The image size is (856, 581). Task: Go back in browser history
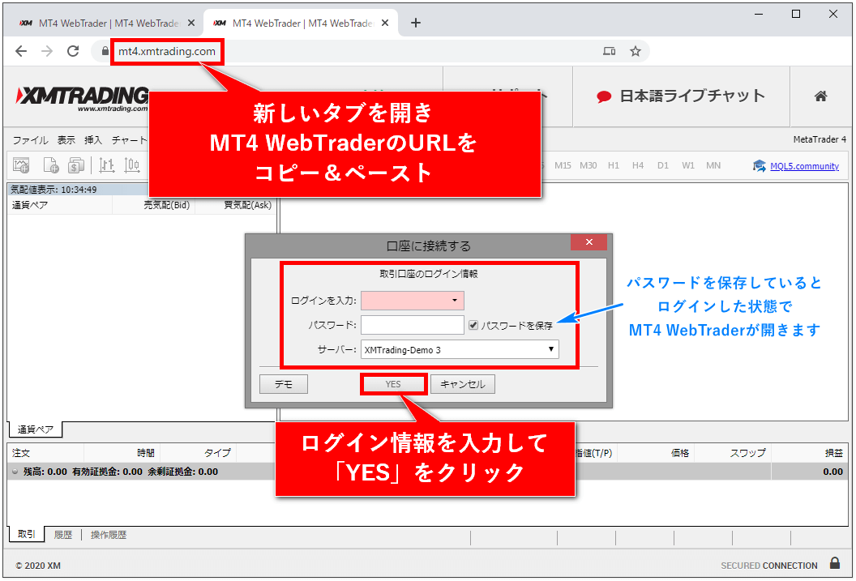21,51
